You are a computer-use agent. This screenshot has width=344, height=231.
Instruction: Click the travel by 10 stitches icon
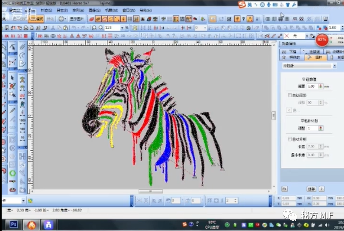pos(23,138)
